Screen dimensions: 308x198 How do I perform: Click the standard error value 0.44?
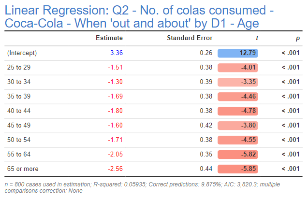206,169
